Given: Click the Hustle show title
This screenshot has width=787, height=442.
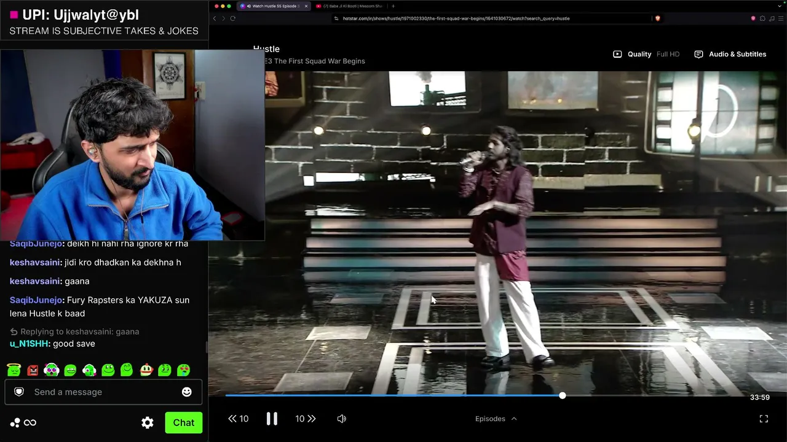Looking at the screenshot, I should [266, 48].
